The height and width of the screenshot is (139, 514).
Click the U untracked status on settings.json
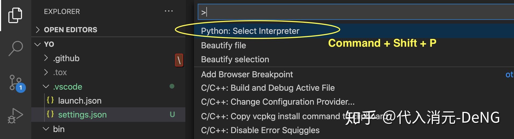pyautogui.click(x=172, y=115)
